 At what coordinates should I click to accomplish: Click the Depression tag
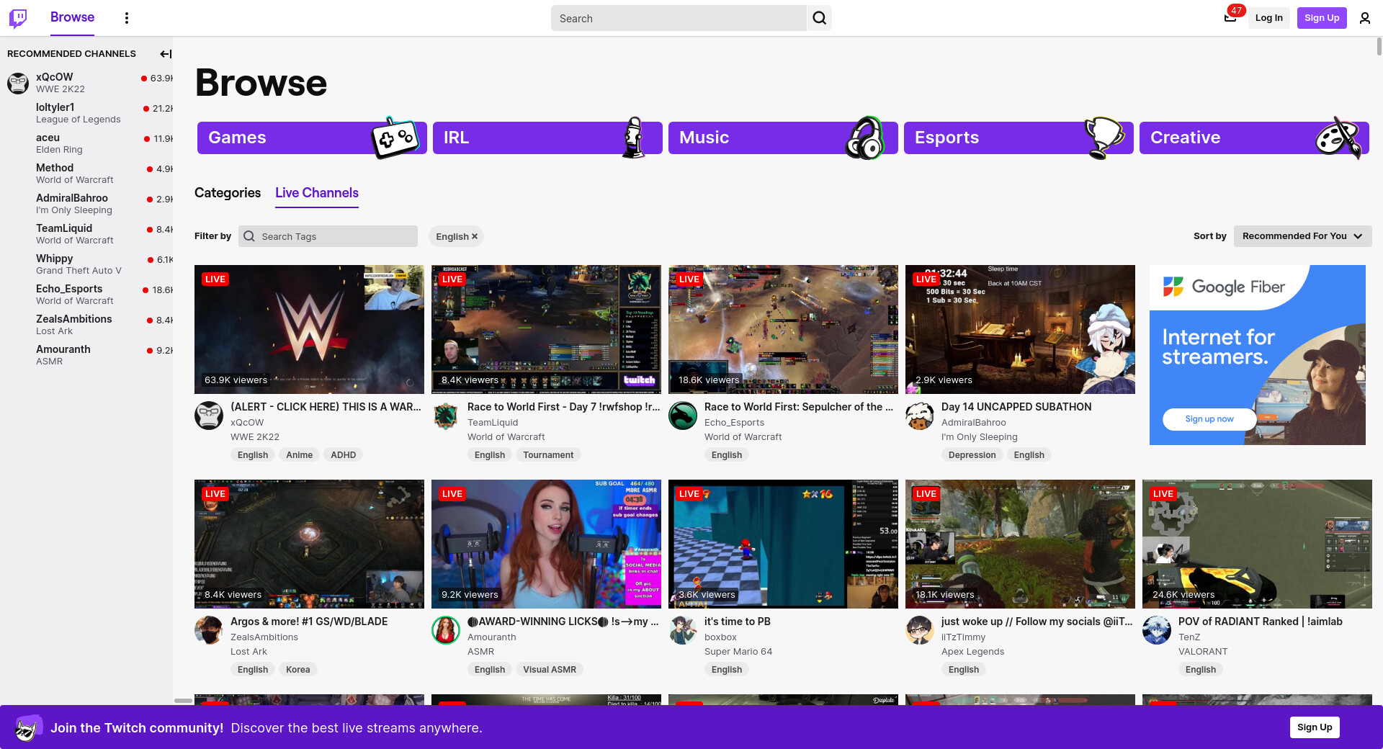point(972,455)
